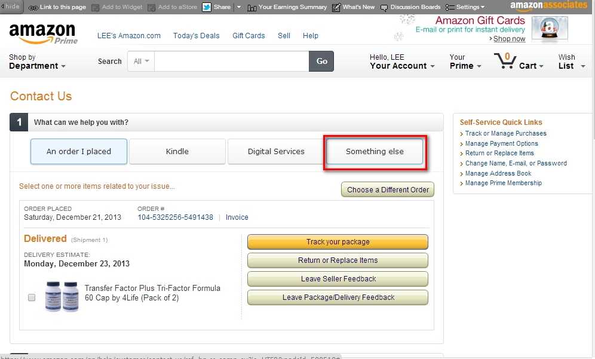Image resolution: width=595 pixels, height=359 pixels.
Task: Click the Discussion Boards speech icon
Action: click(x=384, y=8)
